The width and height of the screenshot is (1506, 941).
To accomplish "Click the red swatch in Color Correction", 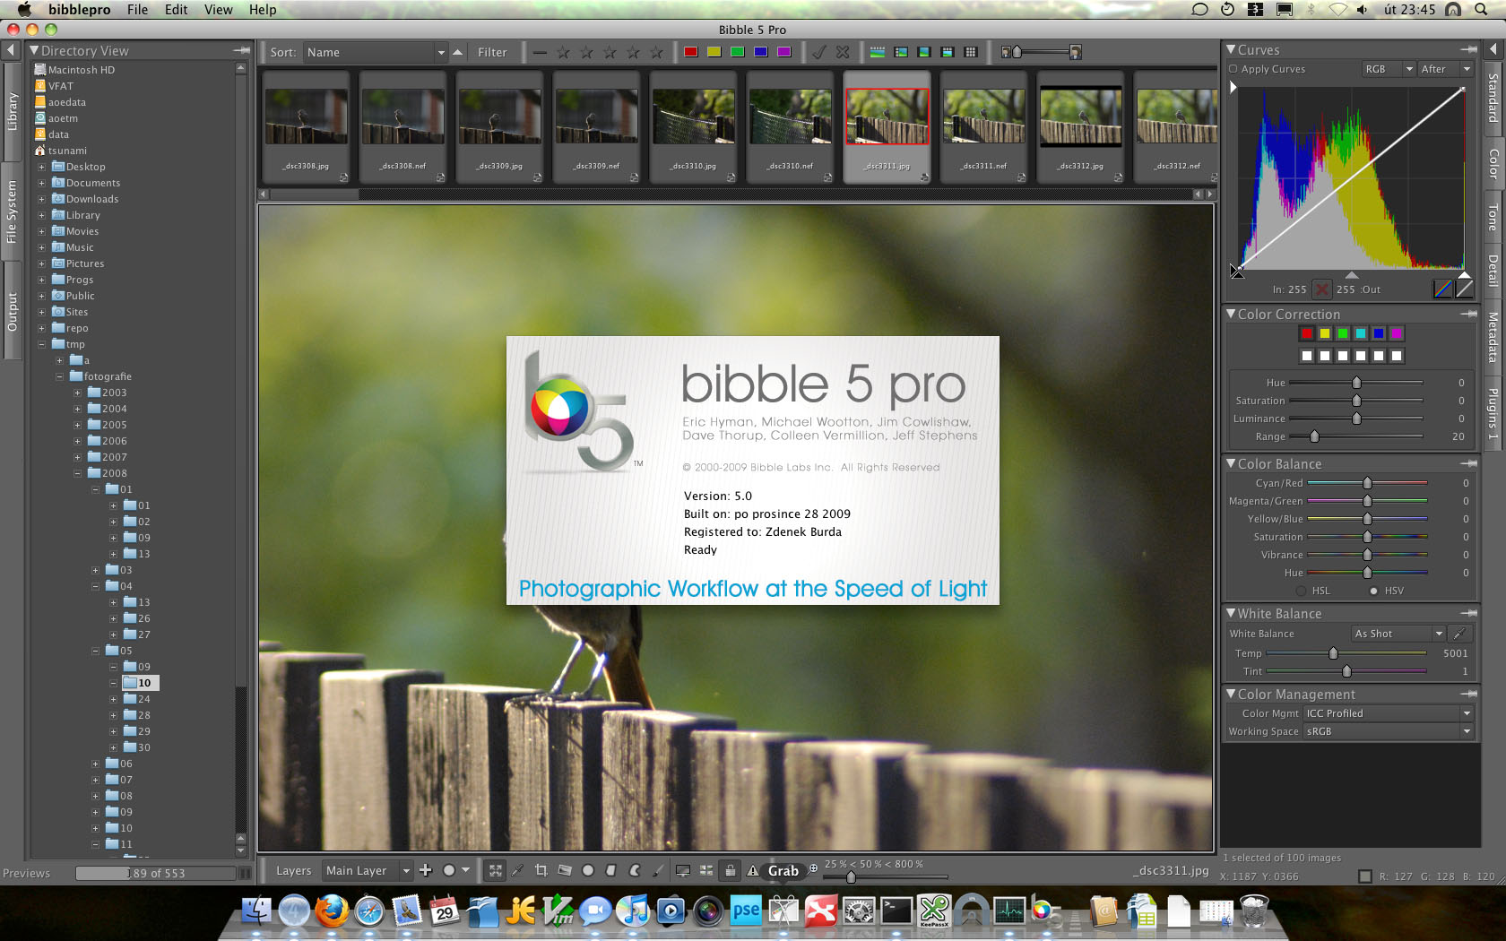I will [x=1307, y=333].
